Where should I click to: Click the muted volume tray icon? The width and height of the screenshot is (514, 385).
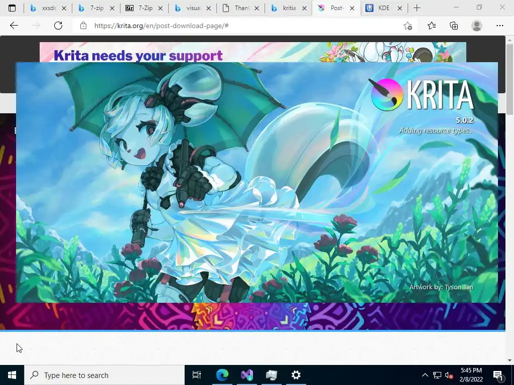tap(449, 375)
